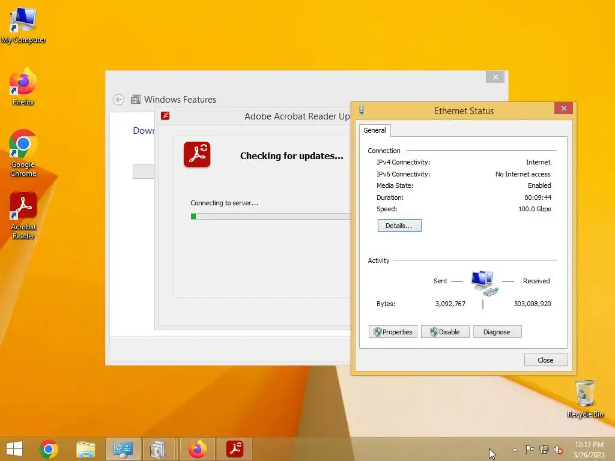
Task: Switch to Acrobat Reader taskbar item
Action: tap(235, 449)
